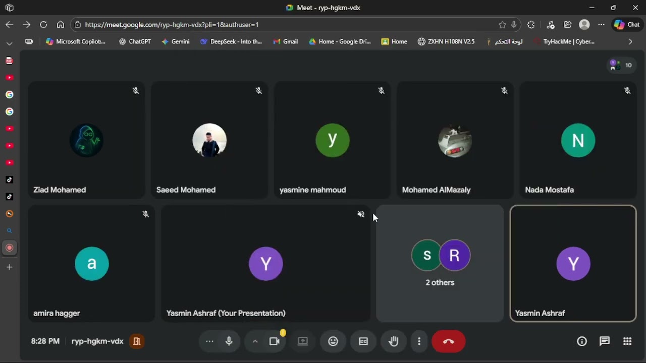Toggle the camera button in the call bar
646x363 pixels.
(275, 341)
